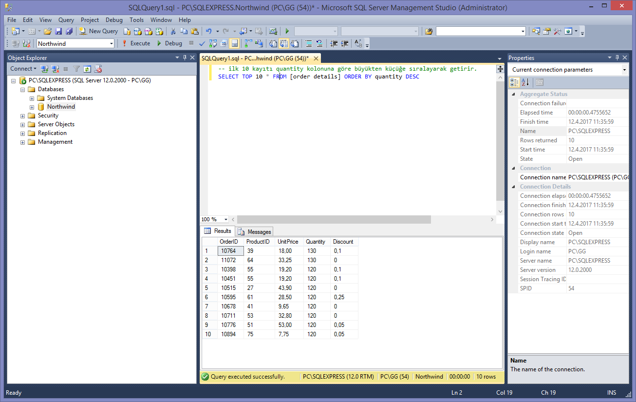Image resolution: width=636 pixels, height=402 pixels.
Task: Select Results to File icon
Action: (x=295, y=43)
